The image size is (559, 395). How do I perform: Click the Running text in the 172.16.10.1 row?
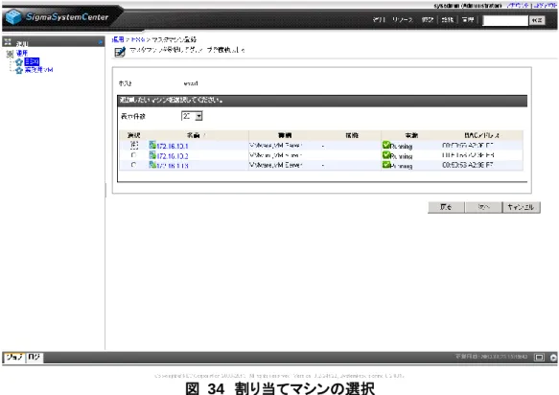[402, 146]
